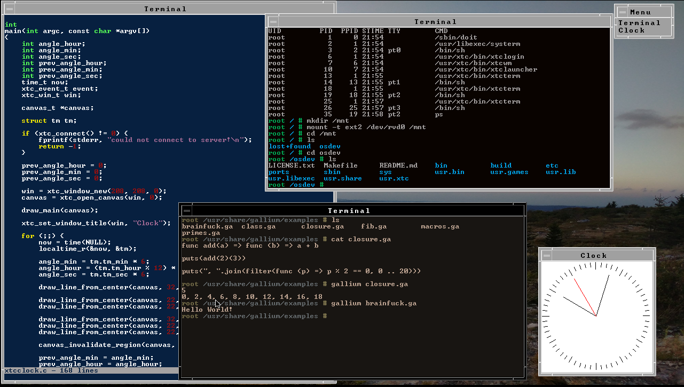This screenshot has height=387, width=684.
Task: Click the 'puts(add(2)(3))' line
Action: pyautogui.click(x=214, y=258)
